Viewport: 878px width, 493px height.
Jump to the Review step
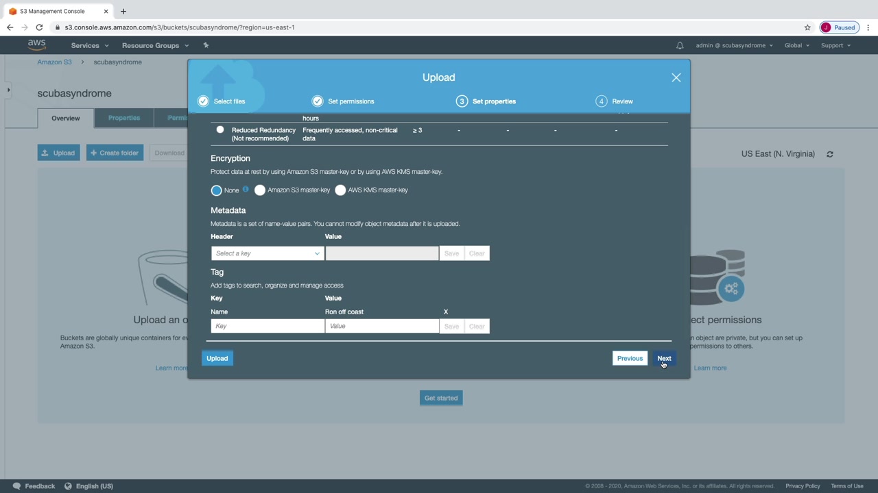pos(615,101)
